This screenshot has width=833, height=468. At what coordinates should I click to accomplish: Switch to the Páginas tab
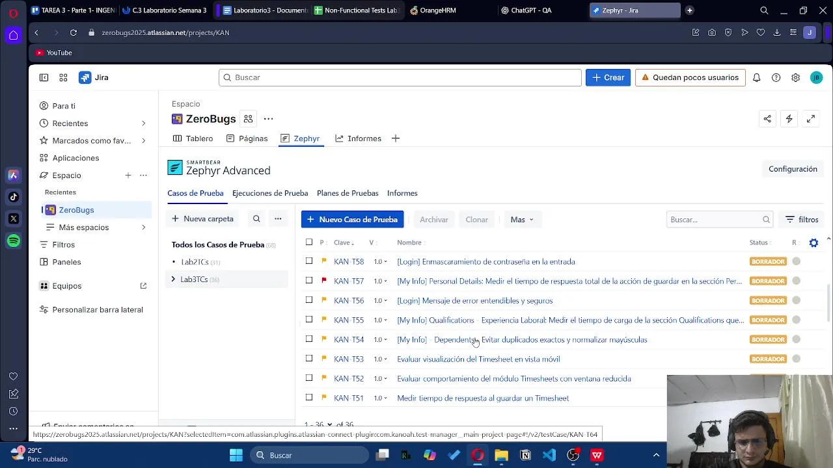(x=247, y=138)
